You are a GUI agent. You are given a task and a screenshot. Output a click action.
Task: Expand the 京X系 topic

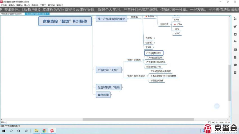(154, 47)
